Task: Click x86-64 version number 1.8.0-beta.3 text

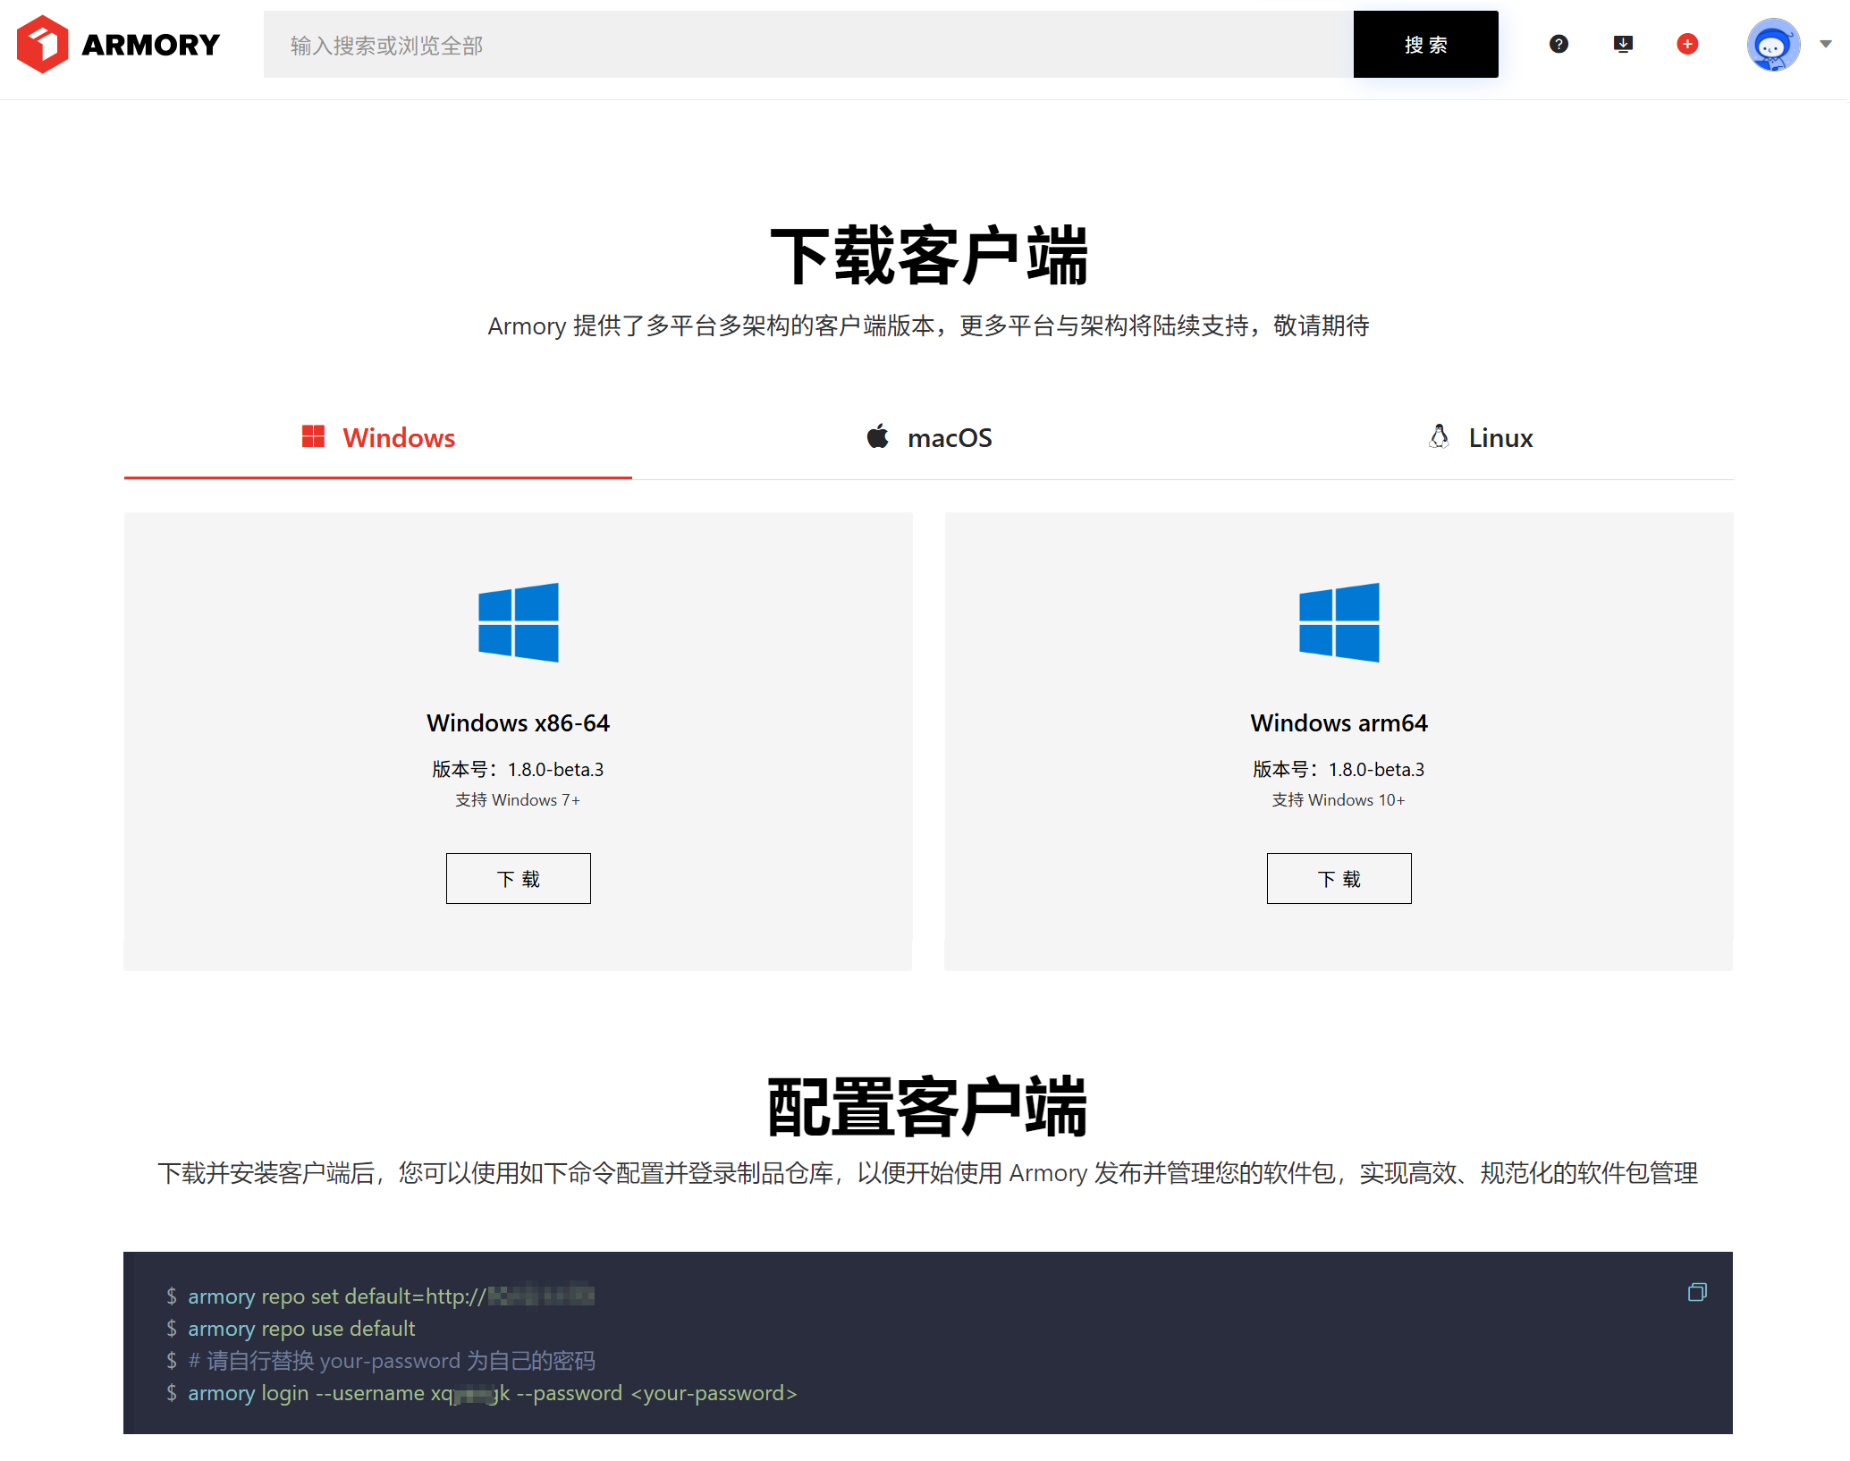Action: (555, 769)
